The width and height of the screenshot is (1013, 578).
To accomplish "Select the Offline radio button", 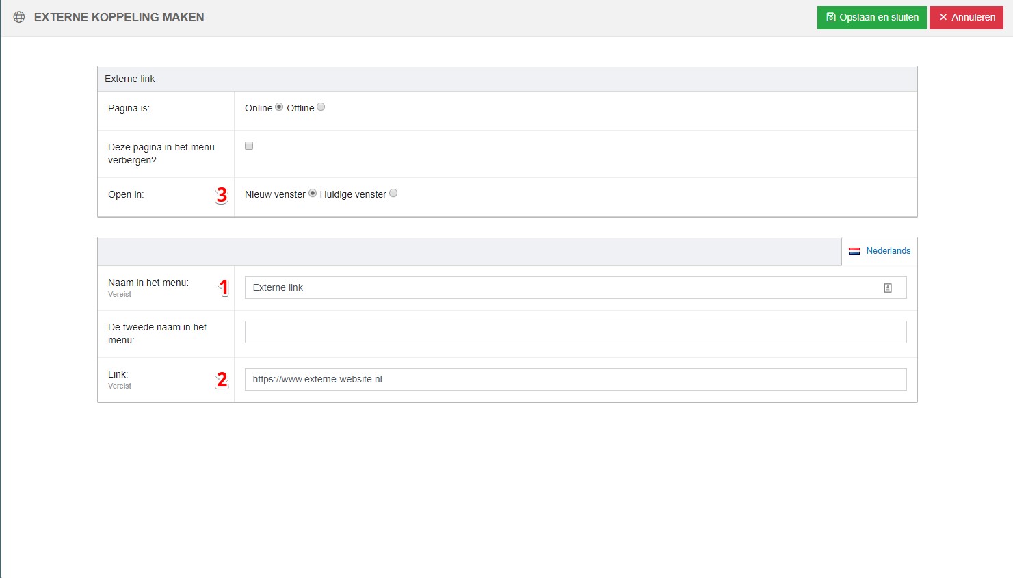I will (x=321, y=107).
